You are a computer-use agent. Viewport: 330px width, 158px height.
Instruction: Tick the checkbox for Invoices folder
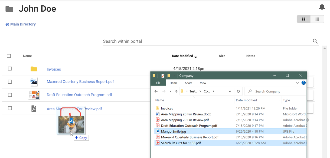pyautogui.click(x=10, y=68)
